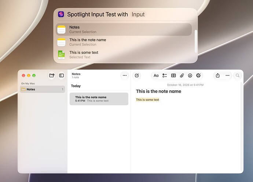
Task: Select the Notes Current Selection result
Action: [124, 30]
